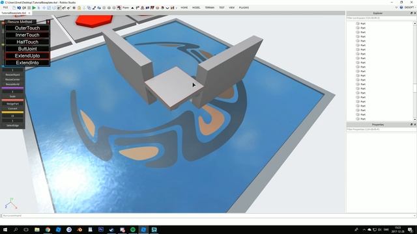Screen dimensions: 417x234
Task: Open the Task View taskbar icon
Action: 26,229
